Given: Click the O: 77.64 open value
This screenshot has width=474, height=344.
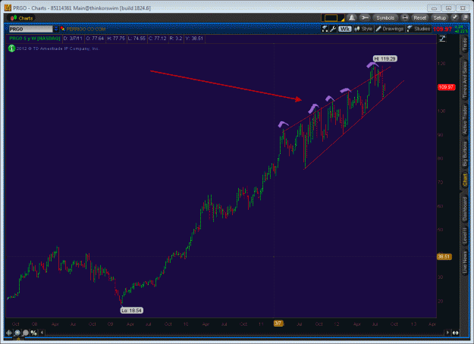Looking at the screenshot, I should point(95,39).
